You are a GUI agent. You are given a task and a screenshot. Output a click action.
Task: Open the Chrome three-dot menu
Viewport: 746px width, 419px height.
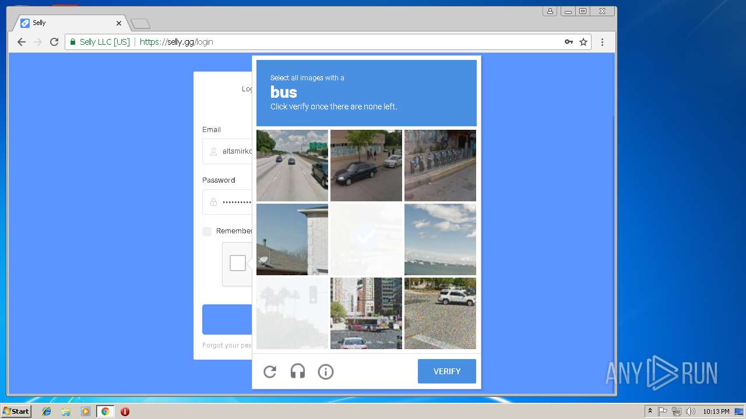click(603, 42)
